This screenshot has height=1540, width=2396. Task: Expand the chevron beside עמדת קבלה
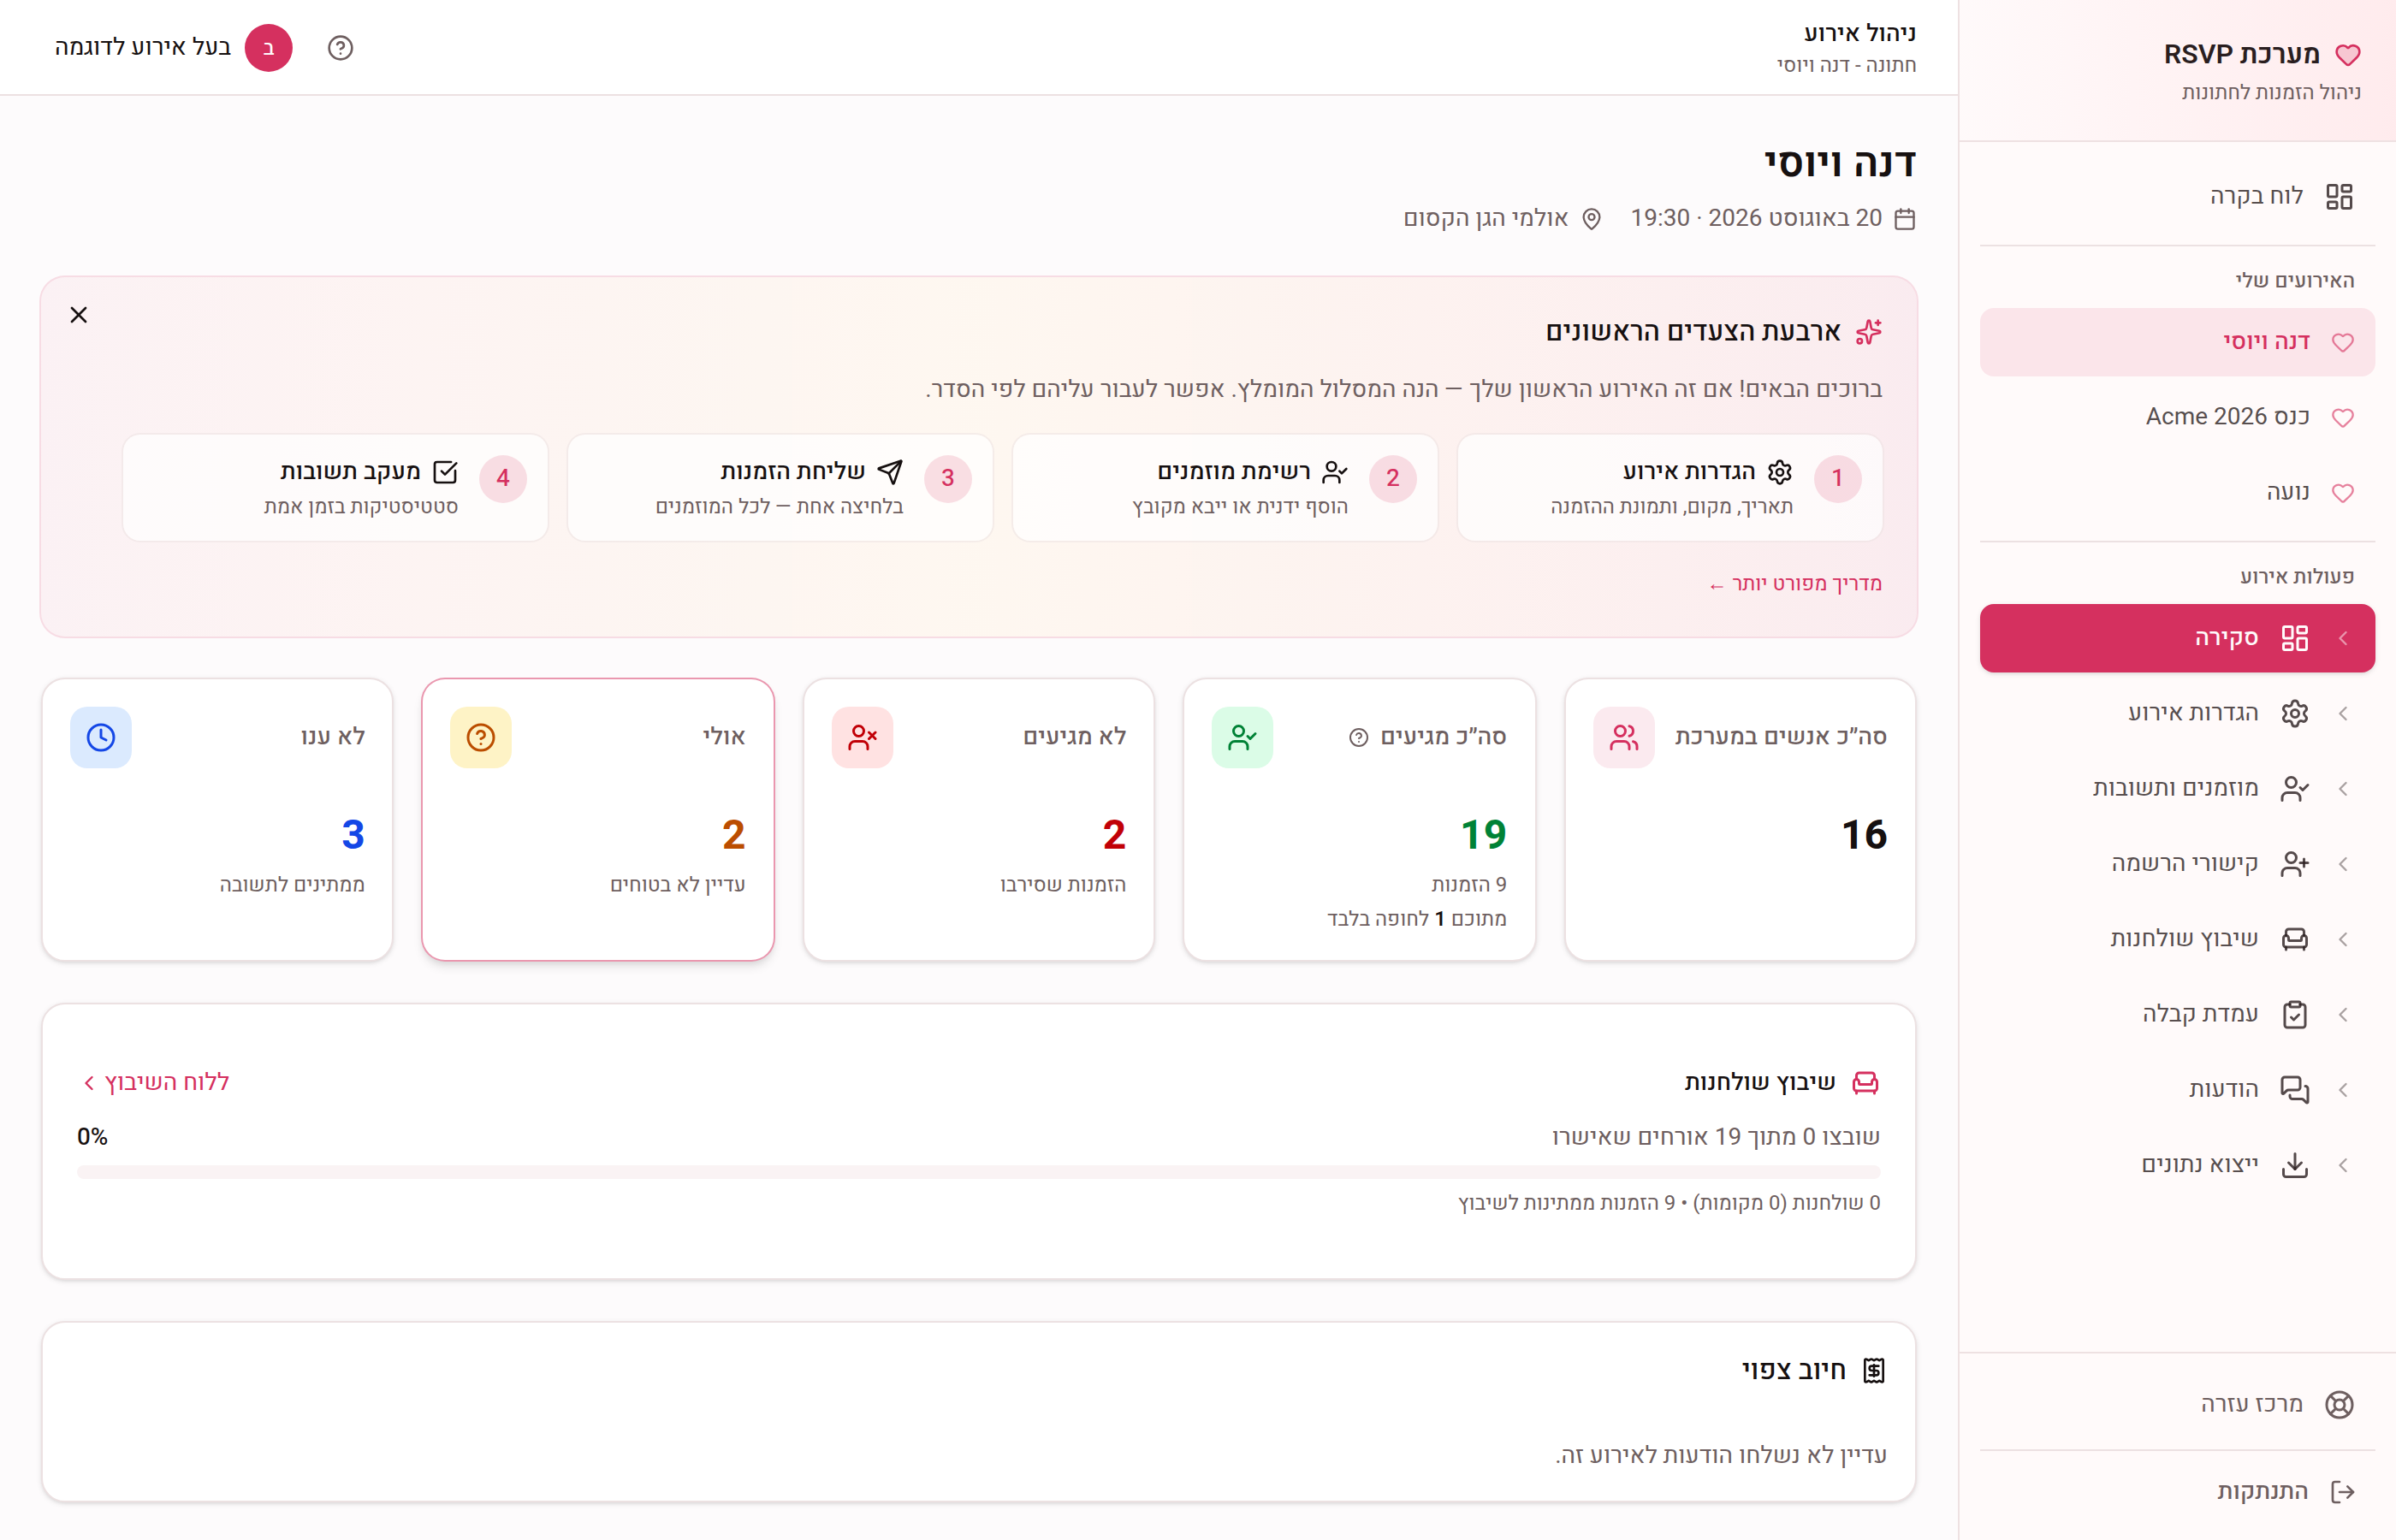tap(2343, 1014)
